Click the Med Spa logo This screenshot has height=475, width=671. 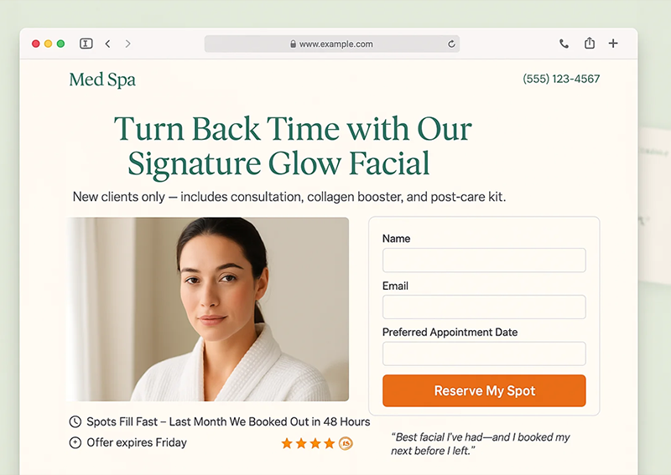(102, 80)
